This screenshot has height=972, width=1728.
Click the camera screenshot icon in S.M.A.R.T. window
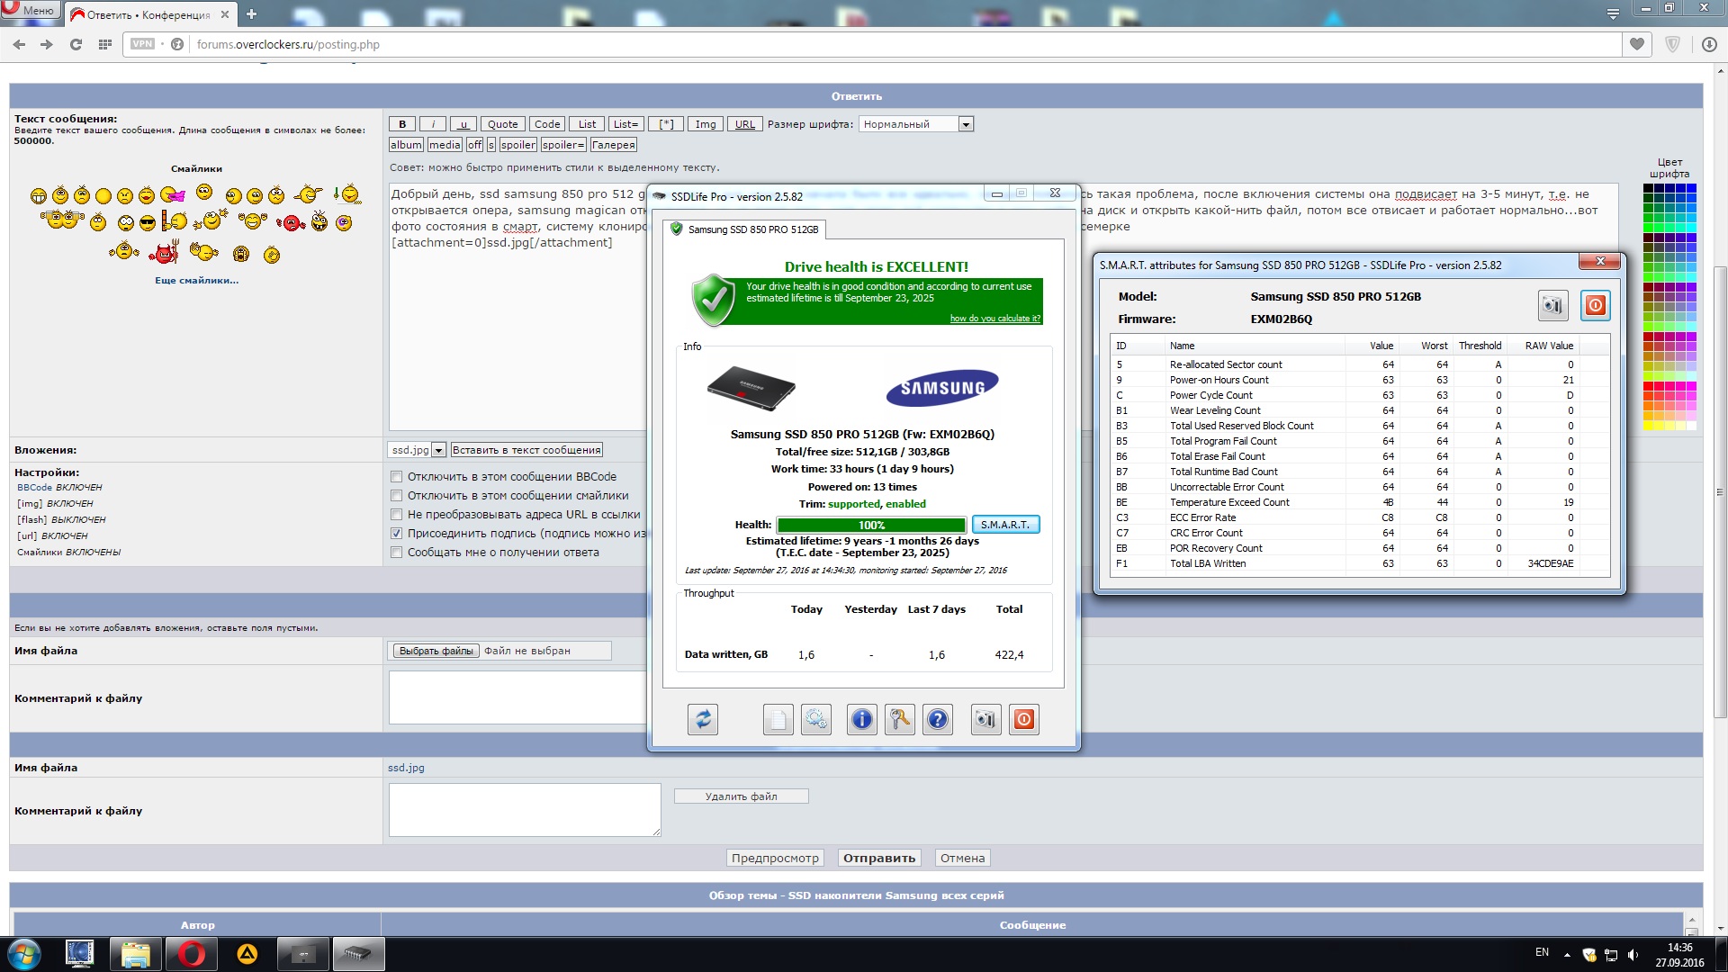1552,306
